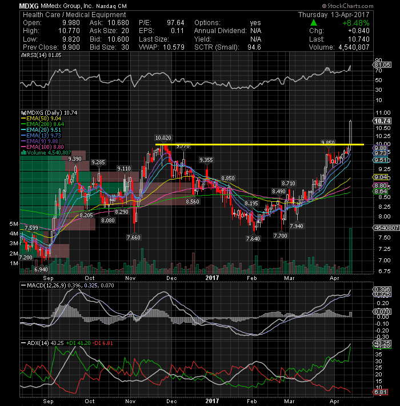
Task: Click the 9.355 price label
Action: 206,160
